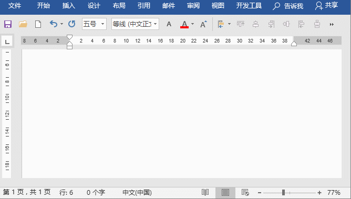
Task: Switch to the 开始 ribbon tab
Action: click(44, 6)
